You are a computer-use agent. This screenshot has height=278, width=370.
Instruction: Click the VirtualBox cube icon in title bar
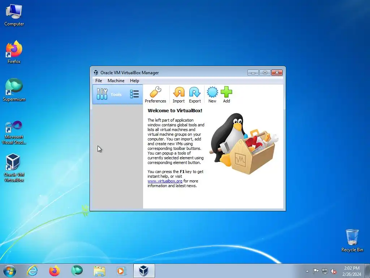95,72
